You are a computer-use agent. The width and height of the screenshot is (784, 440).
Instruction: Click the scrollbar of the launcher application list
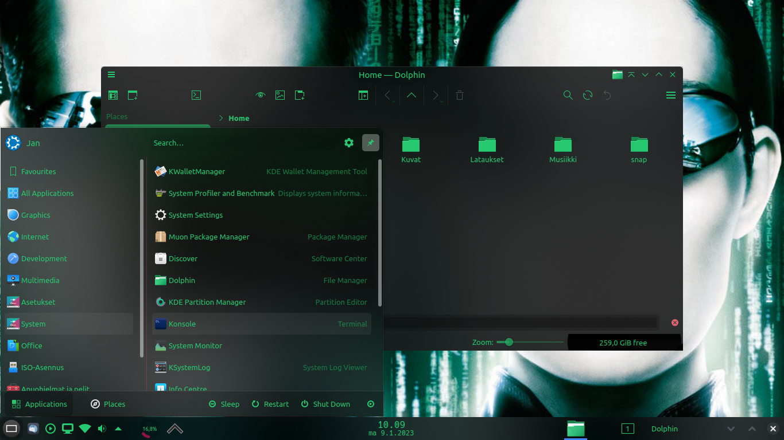pos(380,233)
